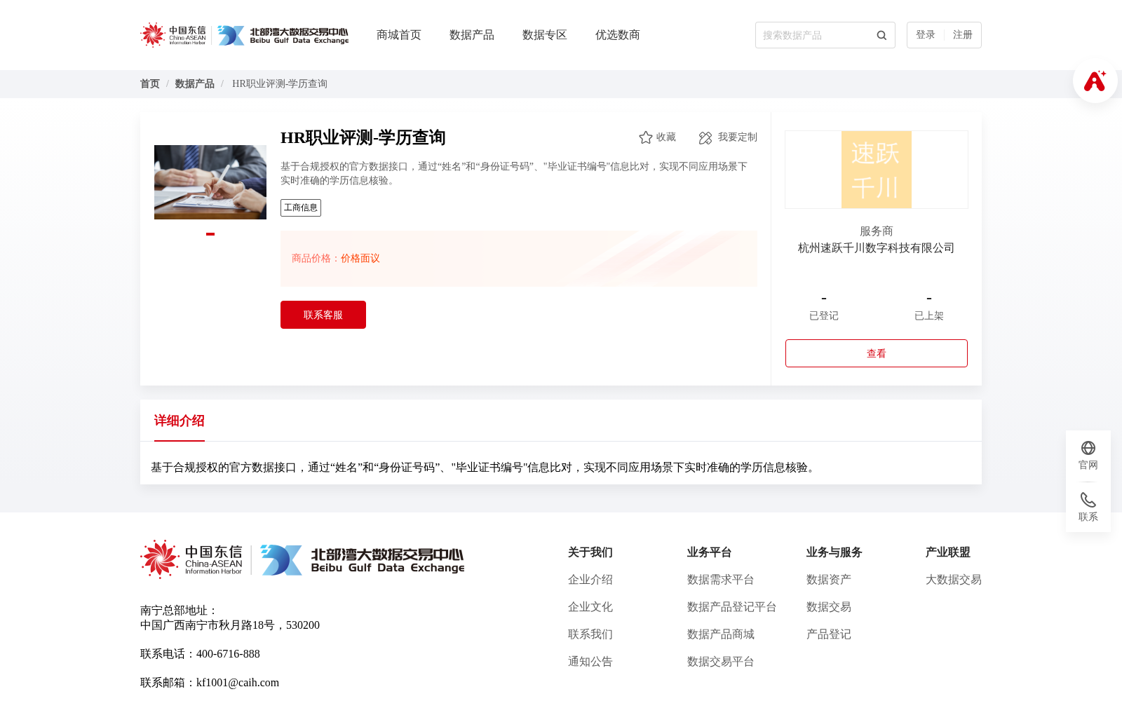Click the 已上架 count label

pyautogui.click(x=929, y=316)
